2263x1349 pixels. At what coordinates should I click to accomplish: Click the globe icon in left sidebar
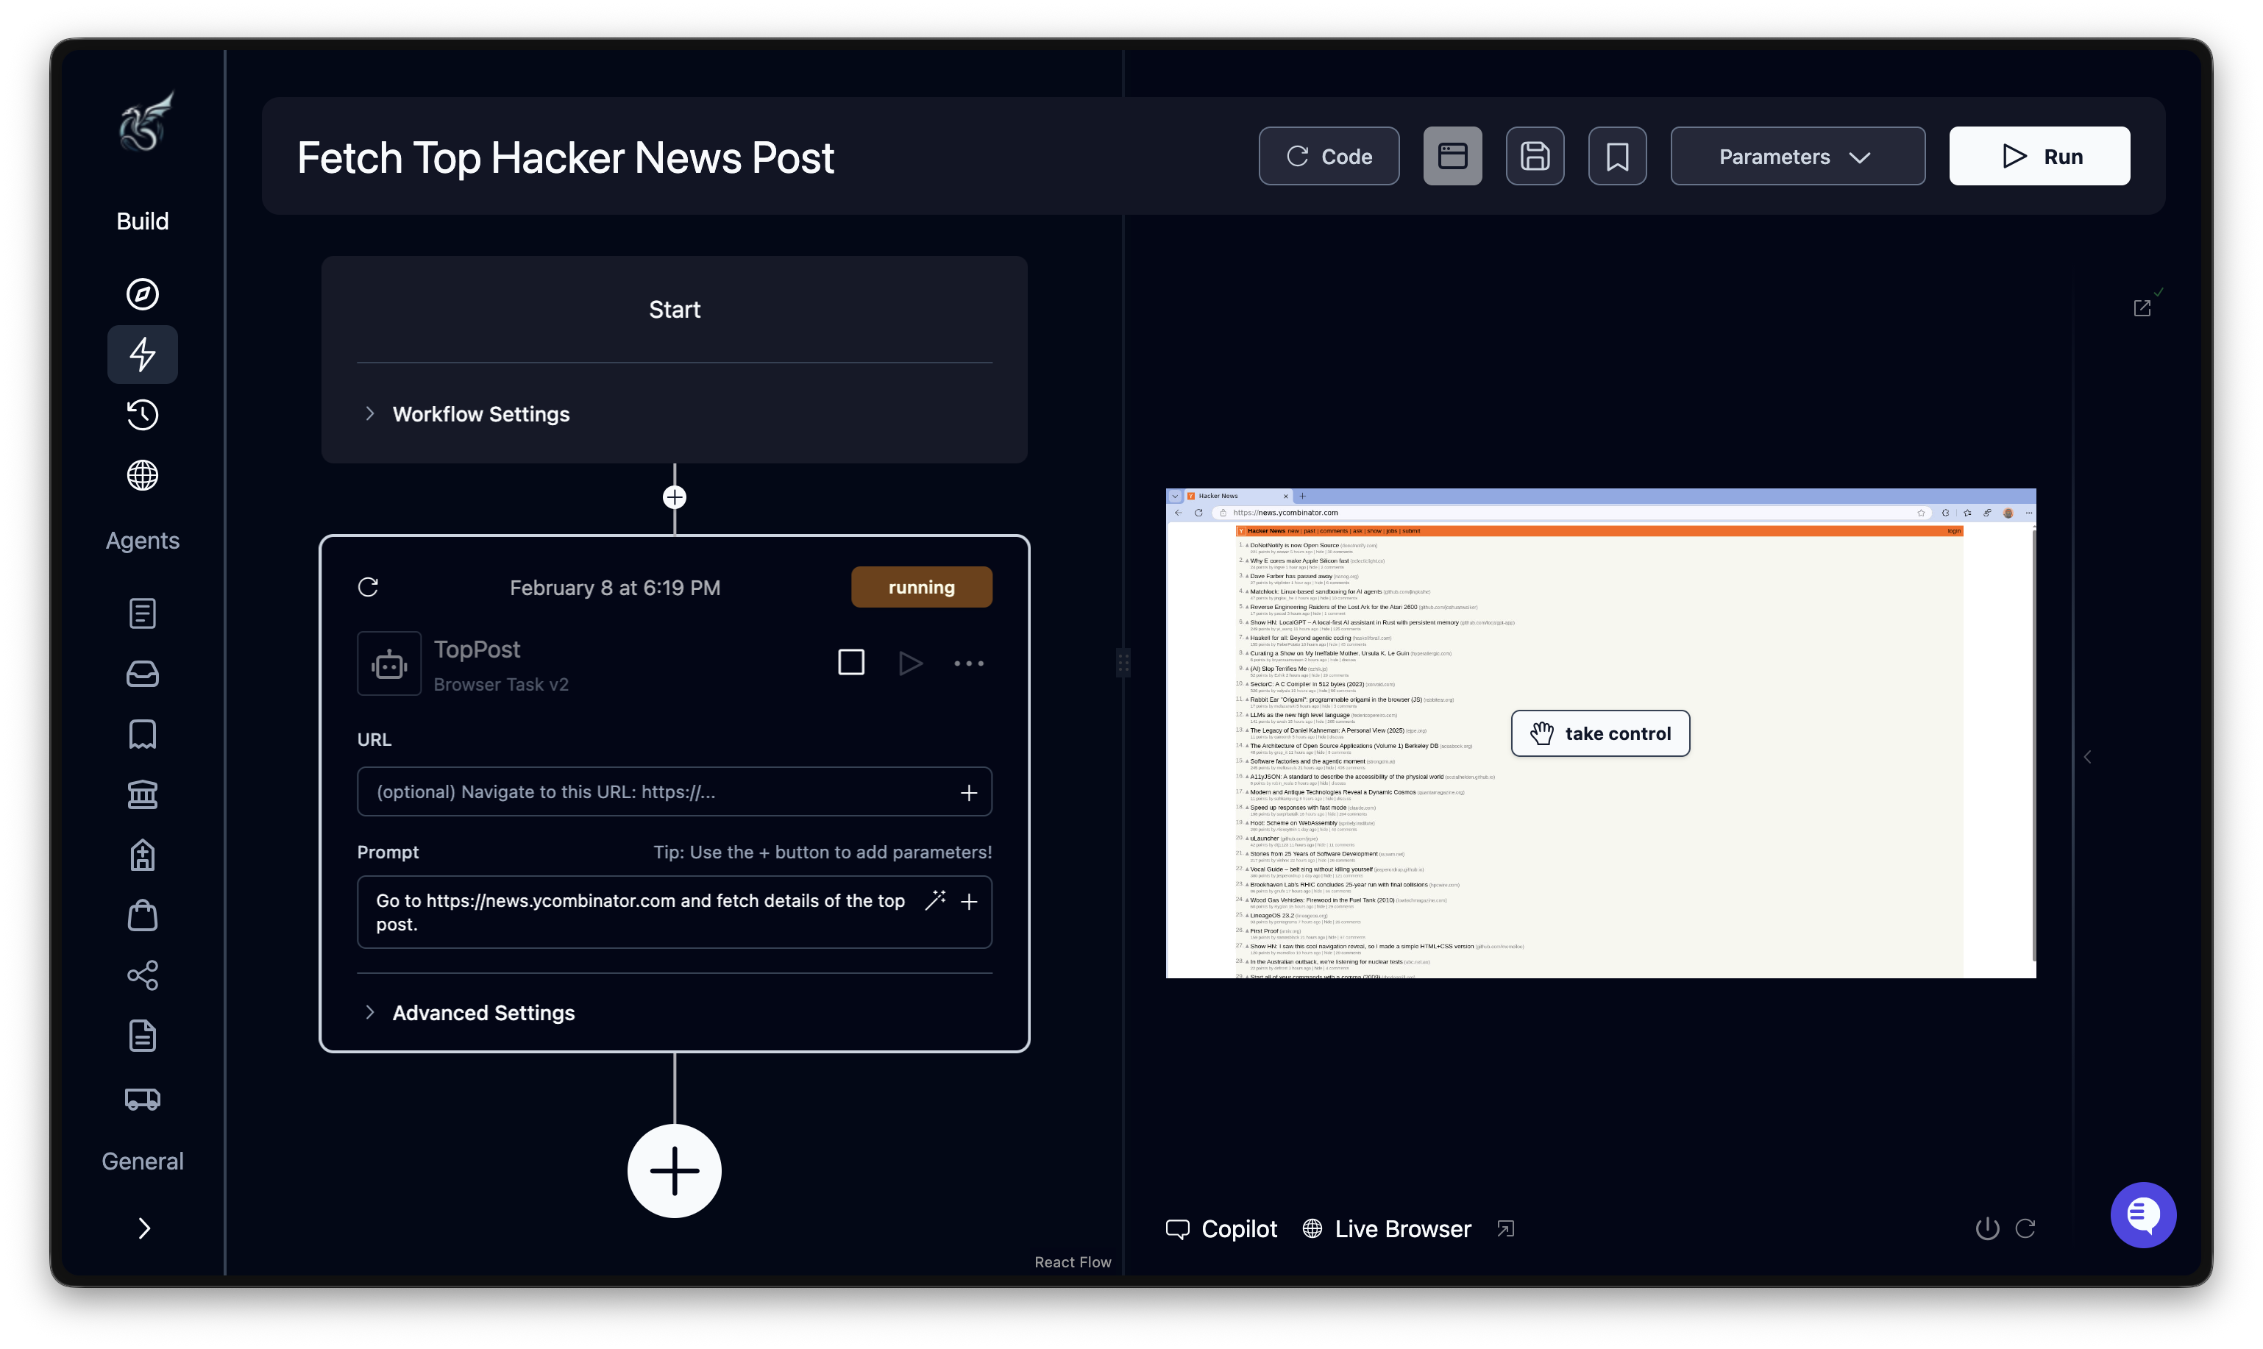click(x=142, y=474)
